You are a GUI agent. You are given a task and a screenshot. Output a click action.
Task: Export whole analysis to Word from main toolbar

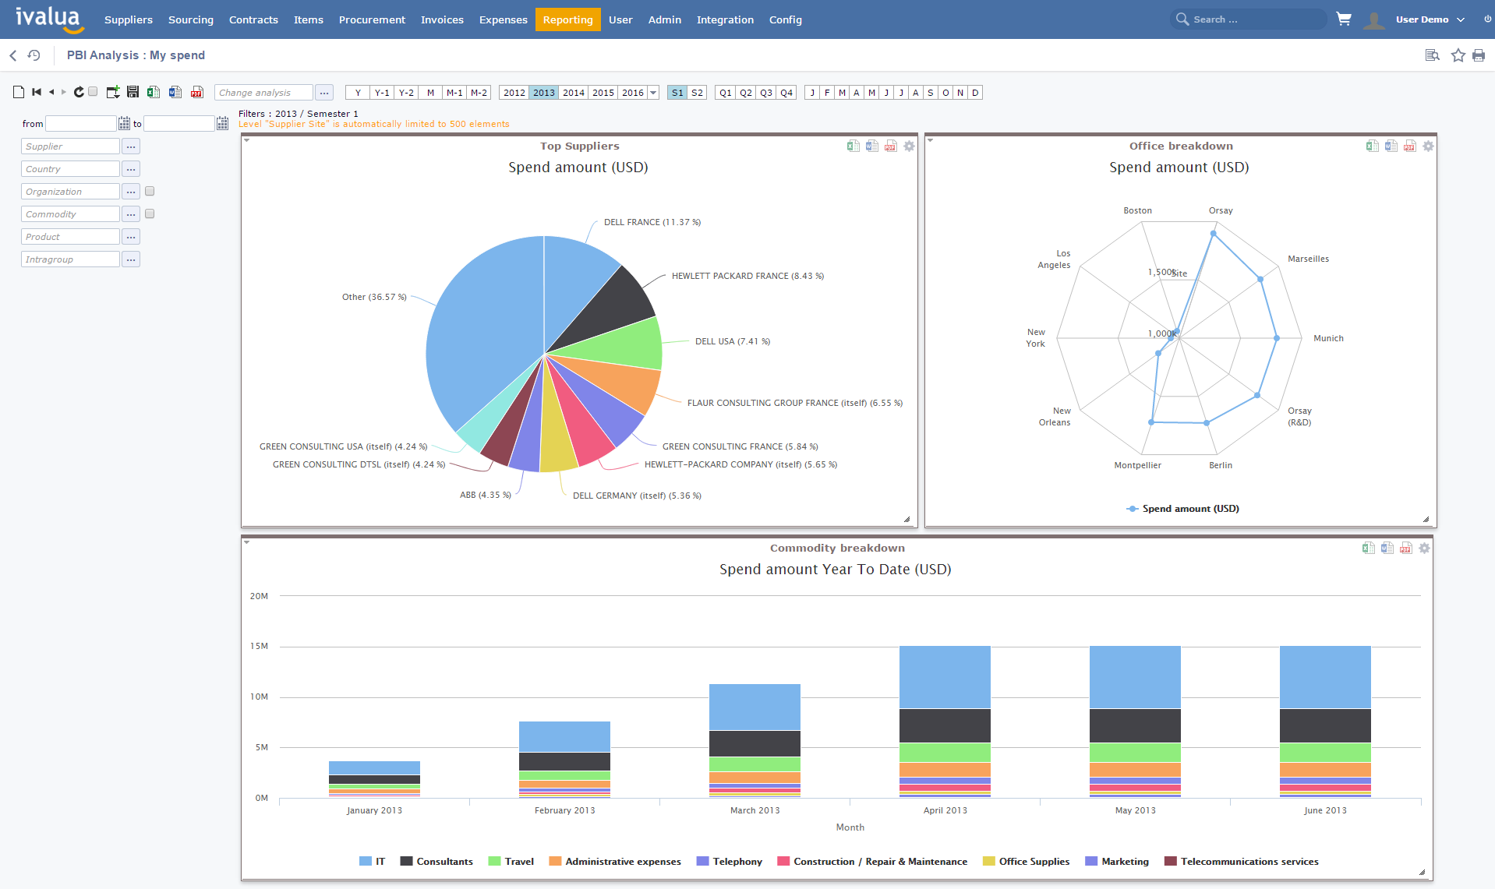pos(175,92)
